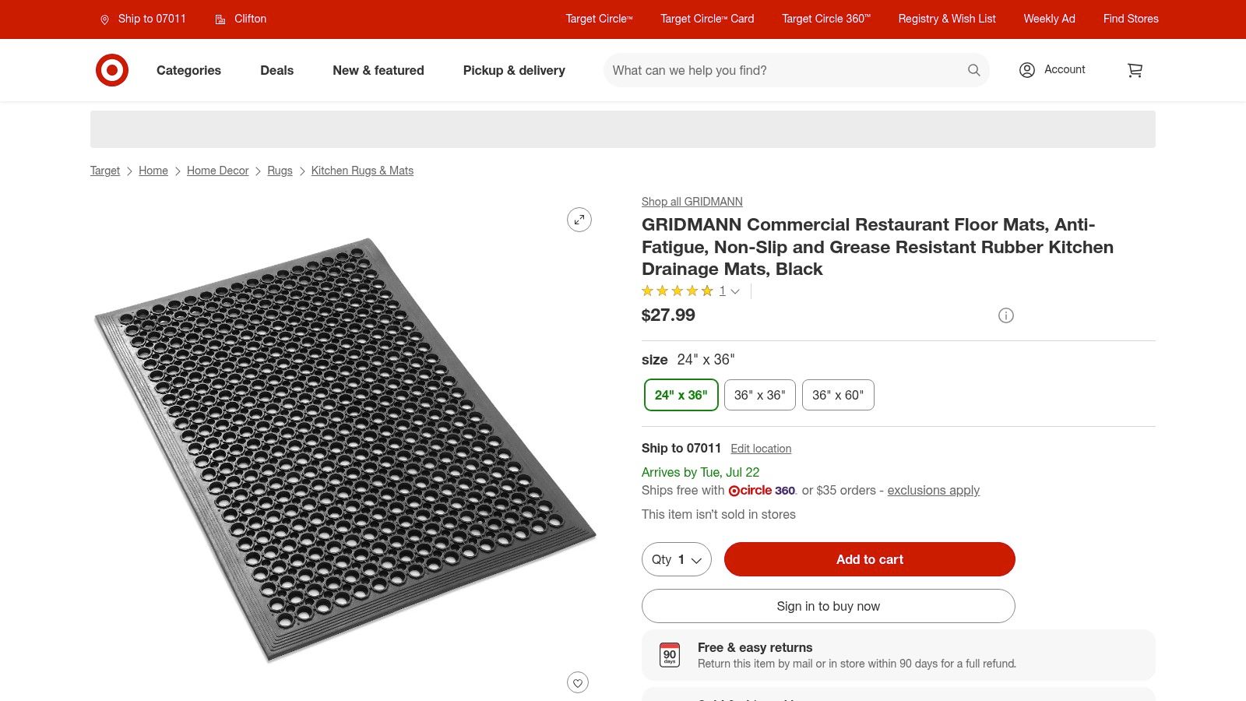Click the price info icon
This screenshot has width=1246, height=701.
(x=1005, y=315)
